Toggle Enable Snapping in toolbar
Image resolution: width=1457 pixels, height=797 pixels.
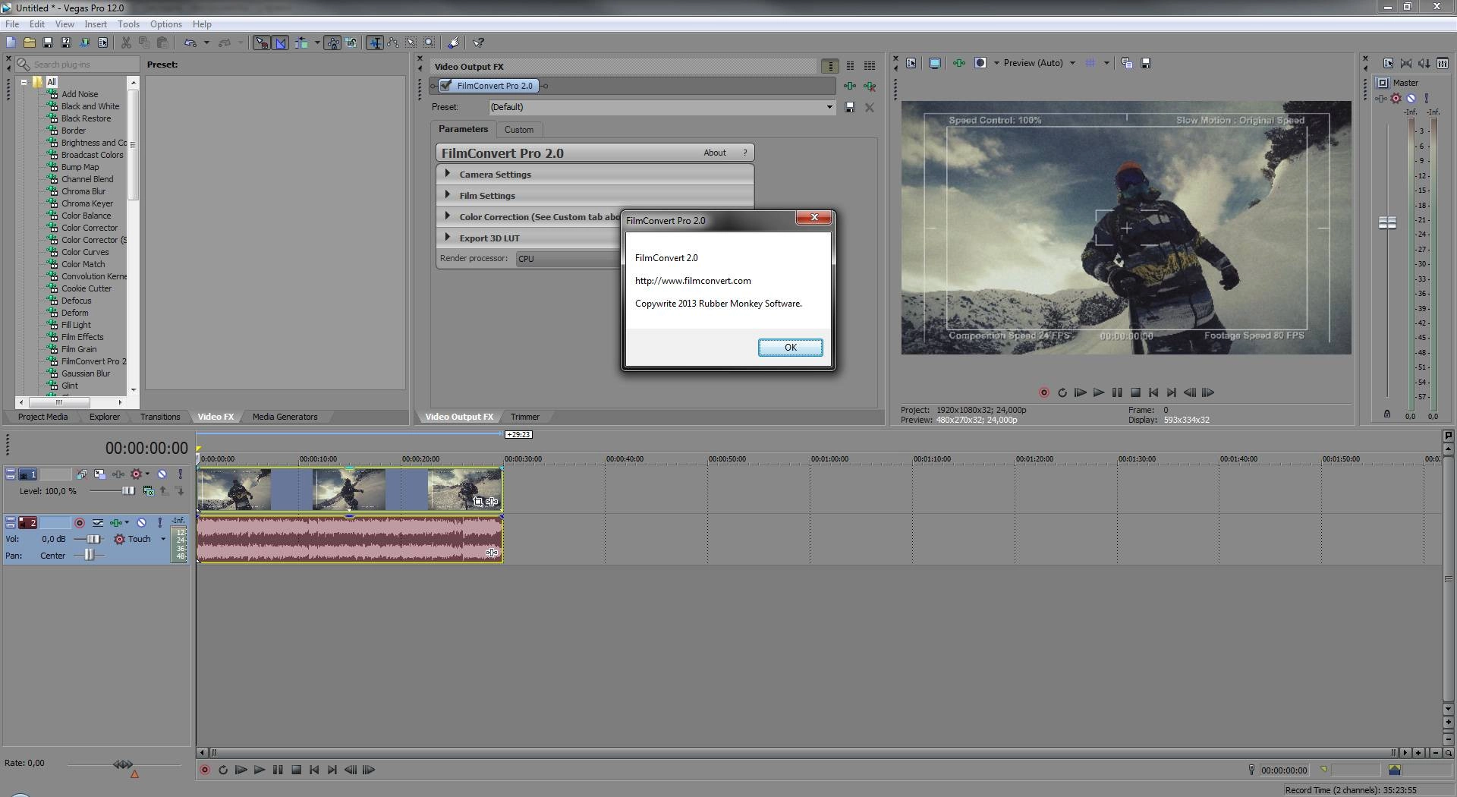[x=261, y=43]
